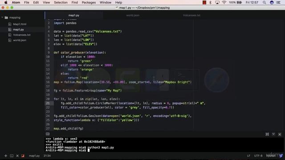Hide the terminal panel using the chevron
The width and height of the screenshot is (285, 160).
[x=273, y=134]
